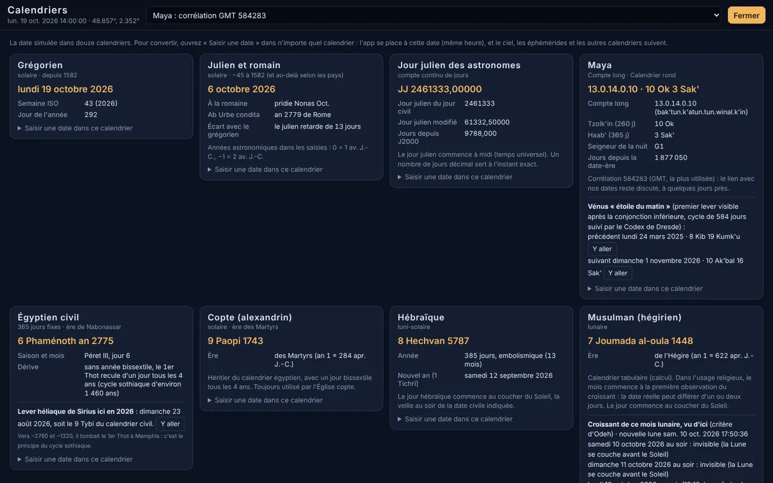
Task: Click the day-of-year value "292"
Action: click(91, 115)
